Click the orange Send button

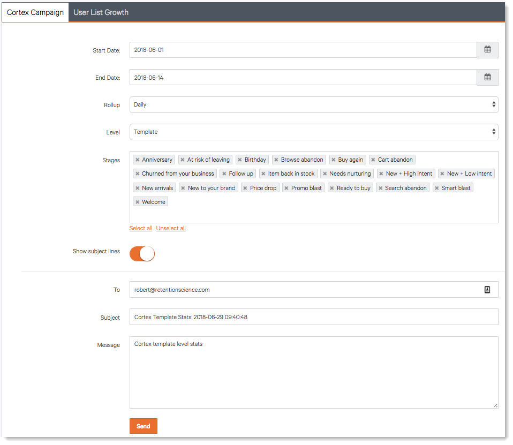(x=144, y=426)
